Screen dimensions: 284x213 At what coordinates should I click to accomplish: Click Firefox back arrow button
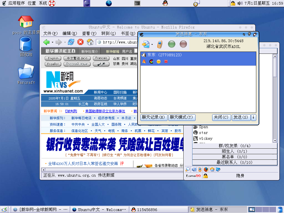tap(46, 42)
